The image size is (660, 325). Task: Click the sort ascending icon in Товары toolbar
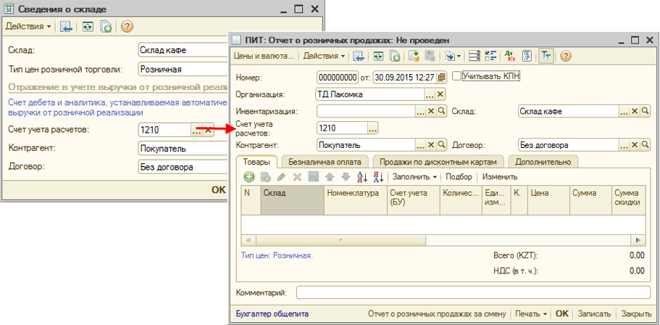tap(362, 177)
